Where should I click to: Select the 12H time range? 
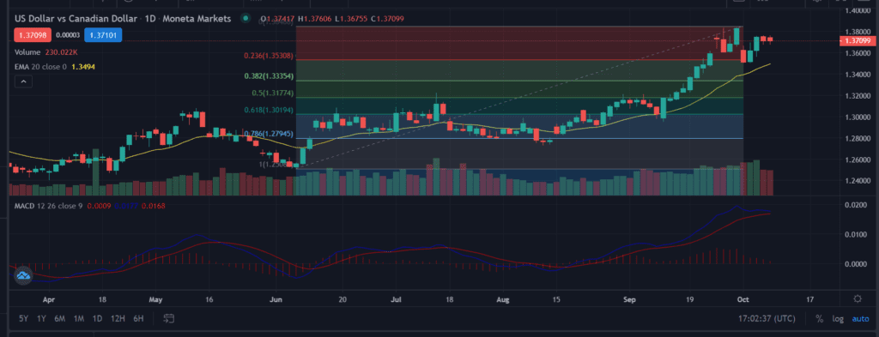click(118, 318)
